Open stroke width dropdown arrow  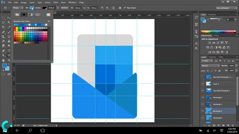tap(58, 8)
